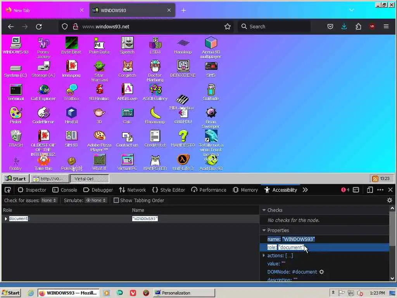Switch to the Debugger devtools tab
The width and height of the screenshot is (397, 298).
(98, 190)
